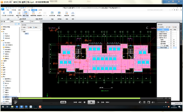Toggle lock on the selected last drawing row
This screenshot has height=112, width=183.
click(x=171, y=48)
